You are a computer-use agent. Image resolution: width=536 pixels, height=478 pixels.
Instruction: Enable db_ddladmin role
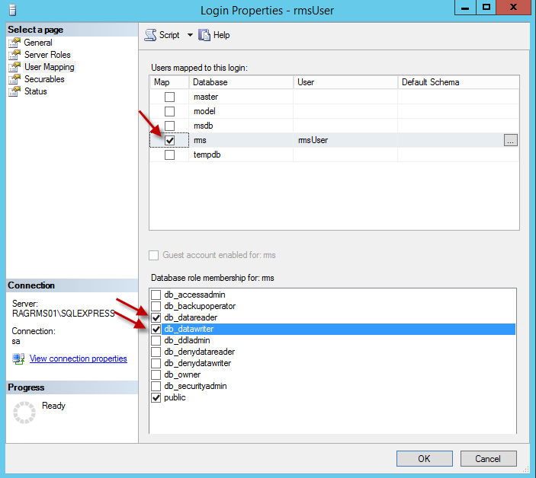[156, 340]
